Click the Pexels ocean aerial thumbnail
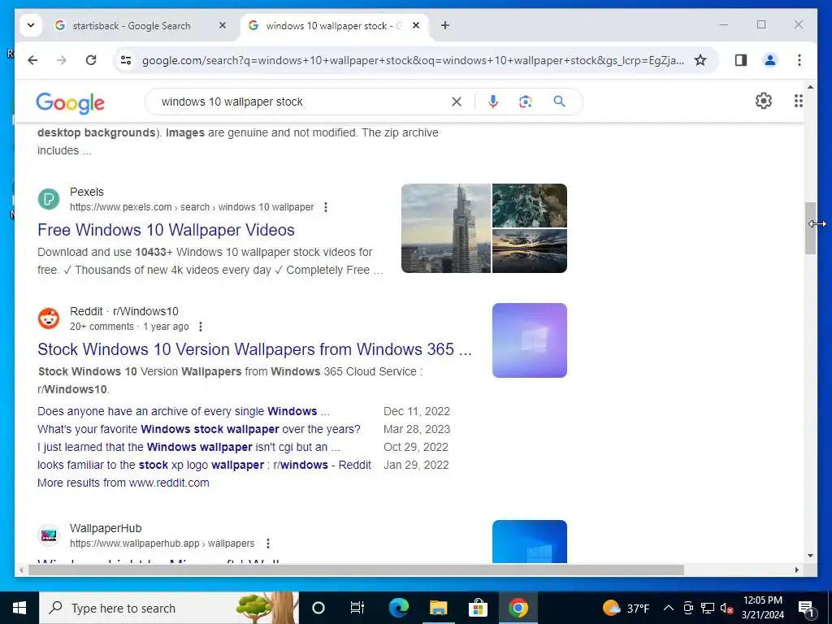The height and width of the screenshot is (624, 832). 530,206
